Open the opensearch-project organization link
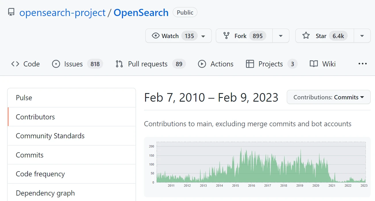This screenshot has height=201, width=375. pyautogui.click(x=62, y=13)
